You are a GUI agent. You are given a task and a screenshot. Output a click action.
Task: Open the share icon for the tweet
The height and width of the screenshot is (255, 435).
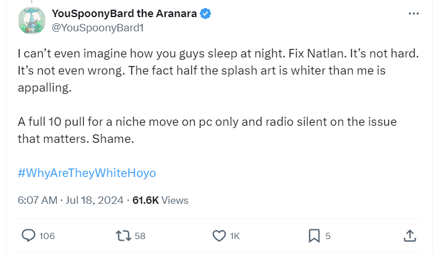(409, 235)
